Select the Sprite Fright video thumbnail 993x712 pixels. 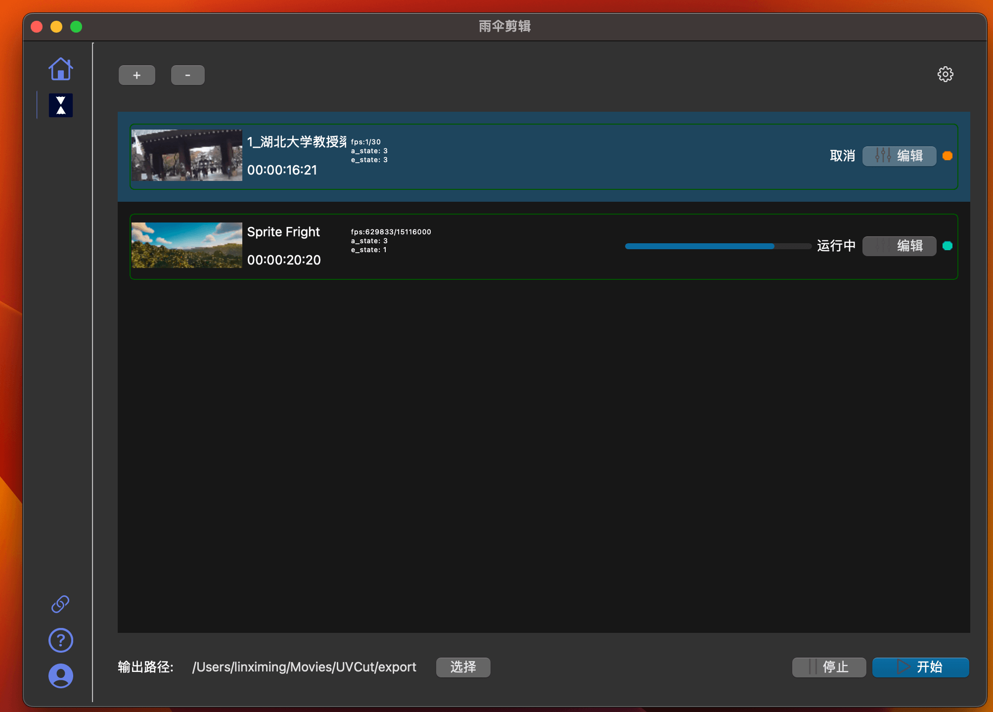point(187,245)
